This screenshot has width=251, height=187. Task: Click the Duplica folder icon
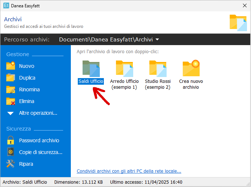coord(11,78)
